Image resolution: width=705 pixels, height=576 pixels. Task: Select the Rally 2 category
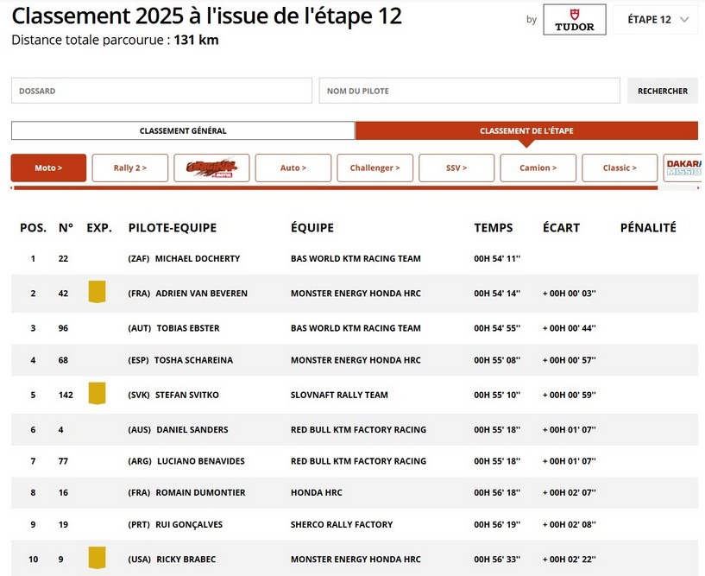130,168
